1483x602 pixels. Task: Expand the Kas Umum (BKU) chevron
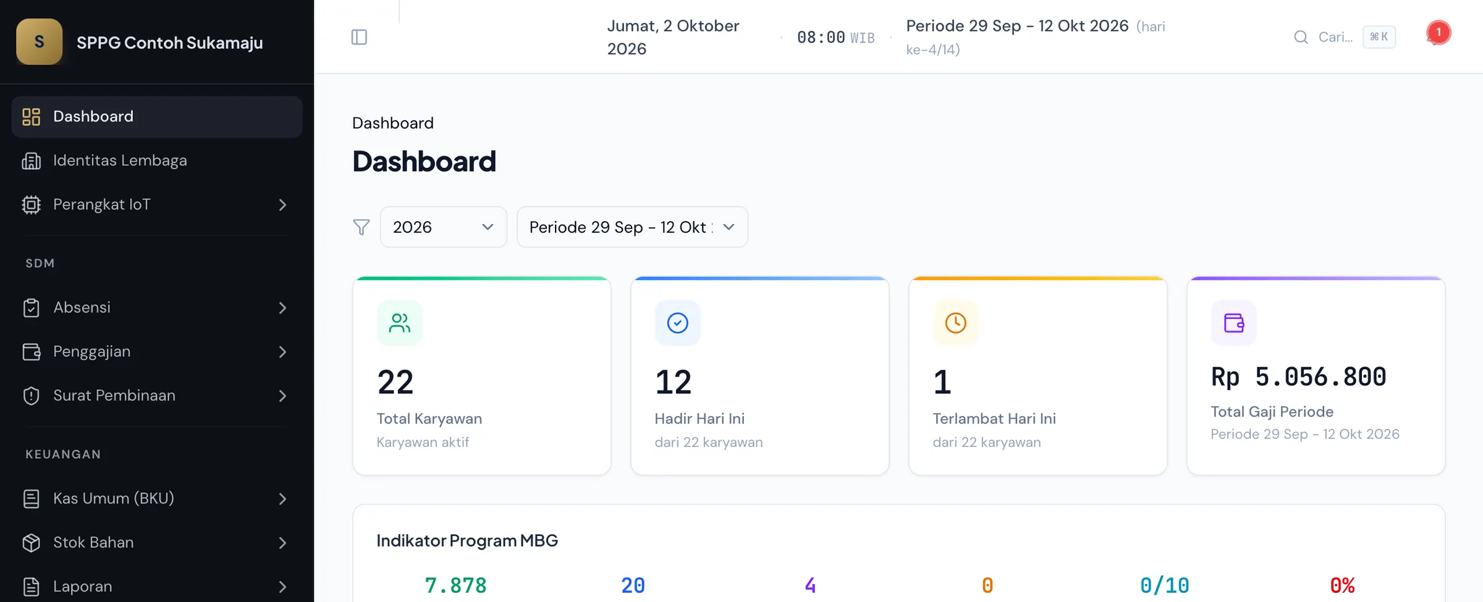click(282, 499)
